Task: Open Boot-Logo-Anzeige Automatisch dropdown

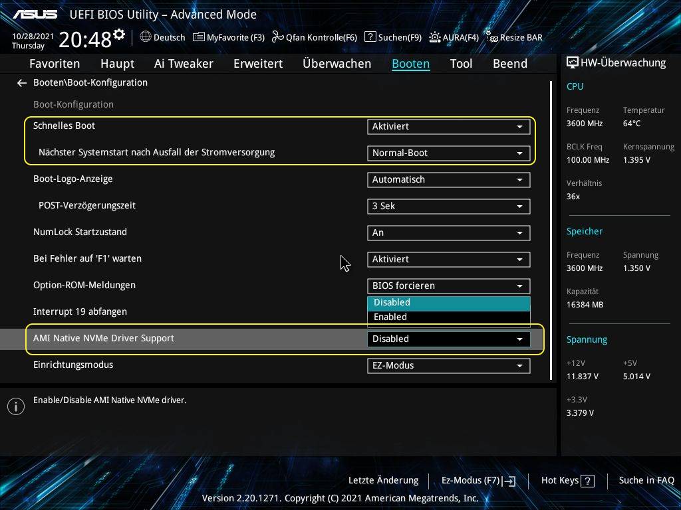Action: pyautogui.click(x=449, y=179)
